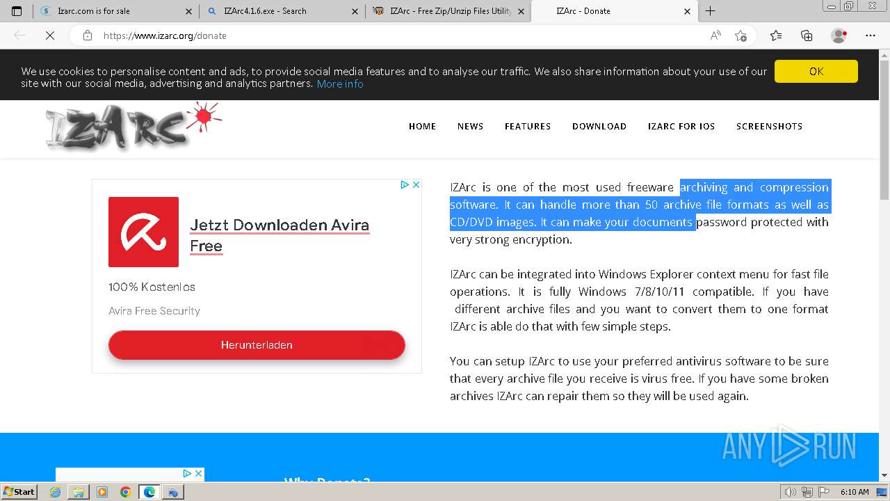Viewport: 890px width, 501px height.
Task: View site information lock icon
Action: [88, 35]
